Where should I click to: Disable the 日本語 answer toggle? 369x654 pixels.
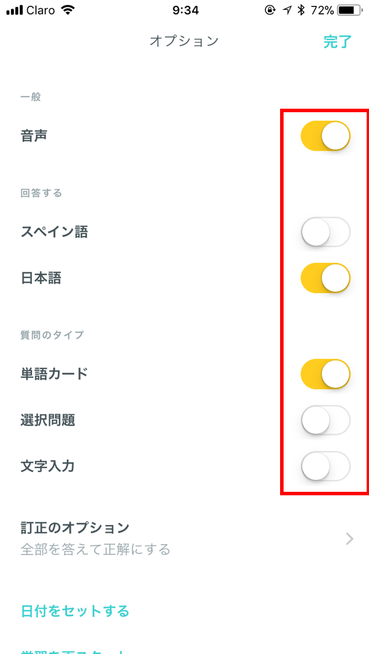click(x=325, y=278)
